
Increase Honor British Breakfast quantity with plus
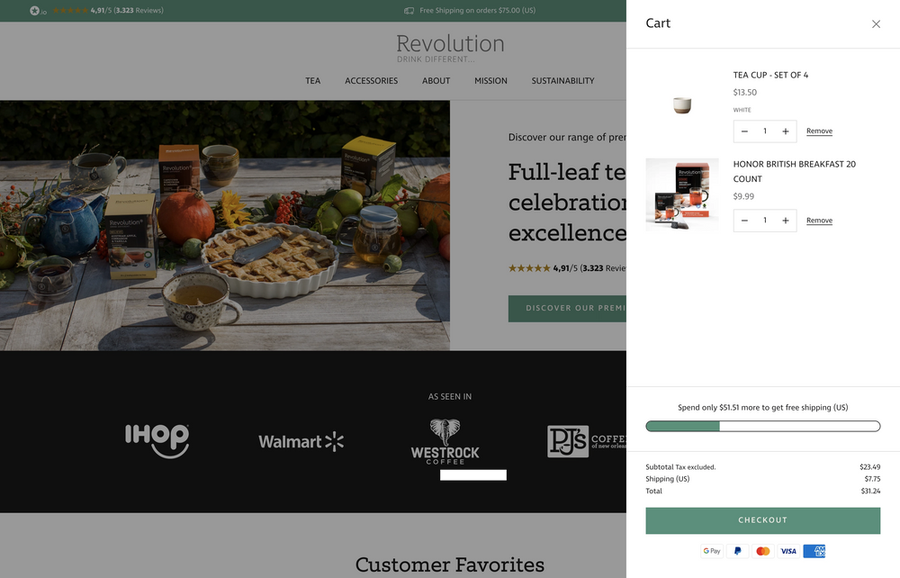(786, 221)
